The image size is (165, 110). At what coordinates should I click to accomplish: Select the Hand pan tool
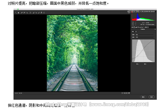[x=18, y=13]
